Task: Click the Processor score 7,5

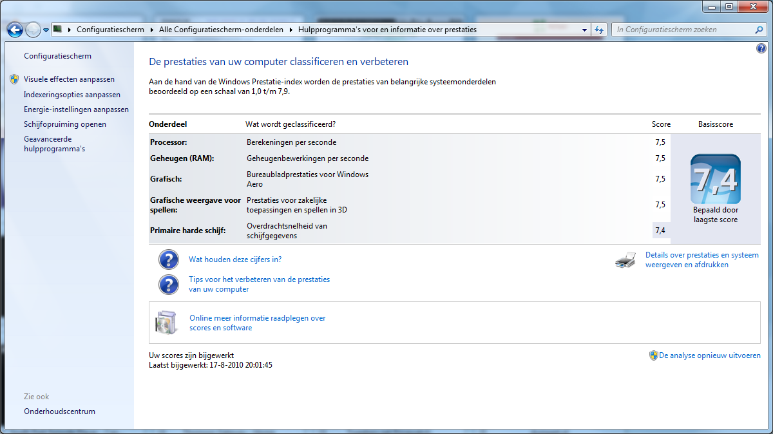Action: (660, 142)
